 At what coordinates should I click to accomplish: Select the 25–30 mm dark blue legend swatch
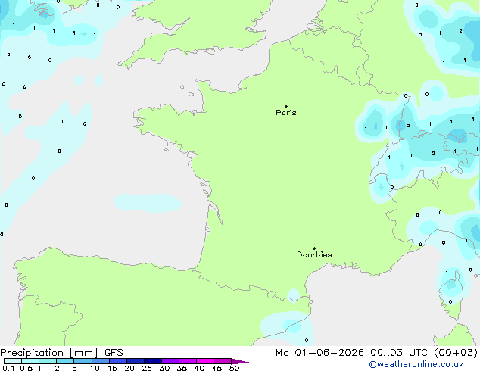pos(153,361)
